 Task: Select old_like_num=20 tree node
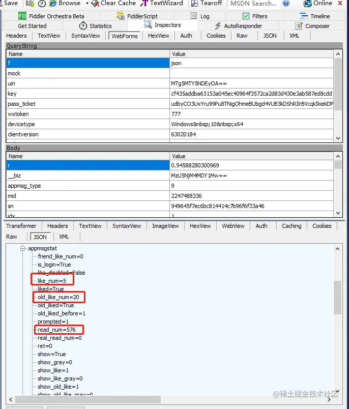tap(59, 297)
